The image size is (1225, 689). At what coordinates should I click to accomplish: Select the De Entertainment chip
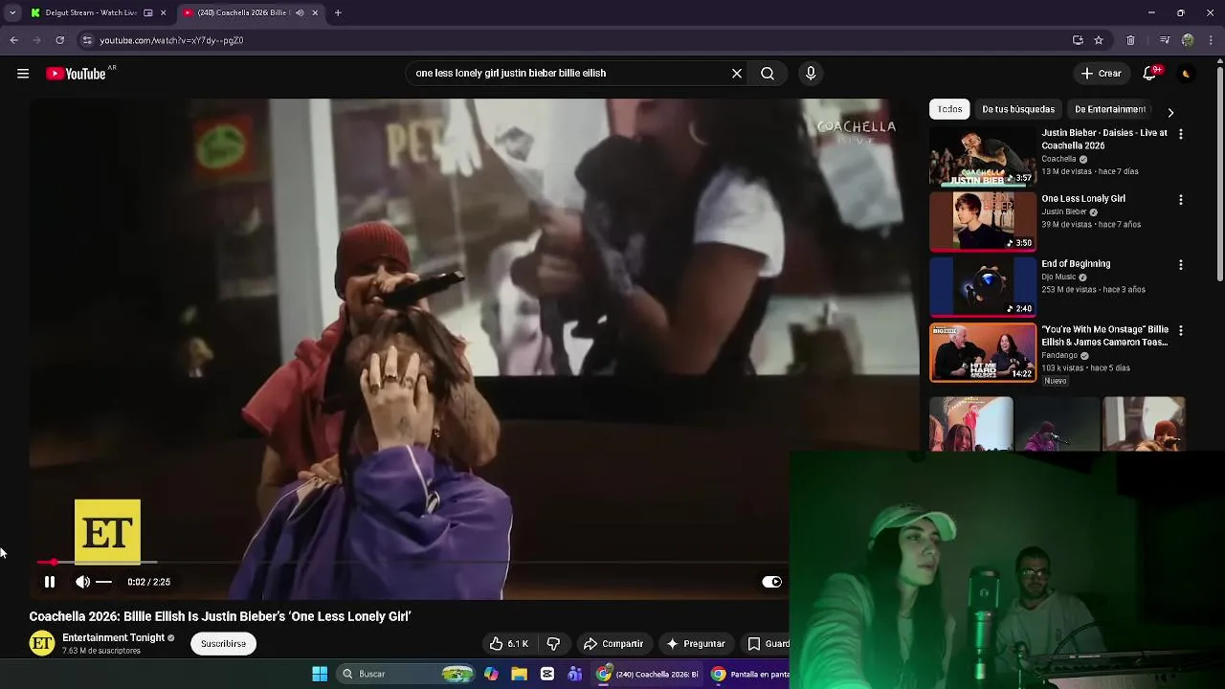1110,109
